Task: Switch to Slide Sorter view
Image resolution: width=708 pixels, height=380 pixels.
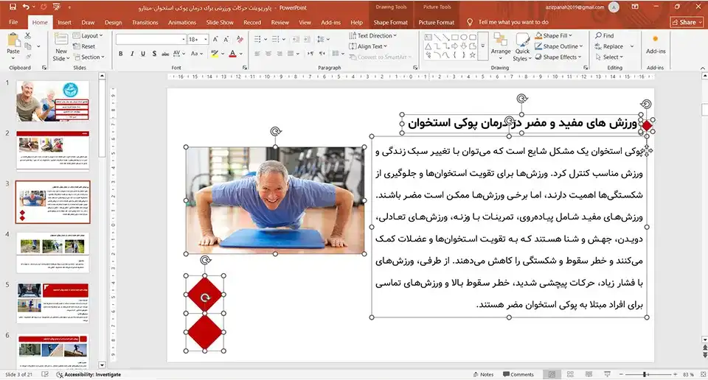Action: pos(570,375)
